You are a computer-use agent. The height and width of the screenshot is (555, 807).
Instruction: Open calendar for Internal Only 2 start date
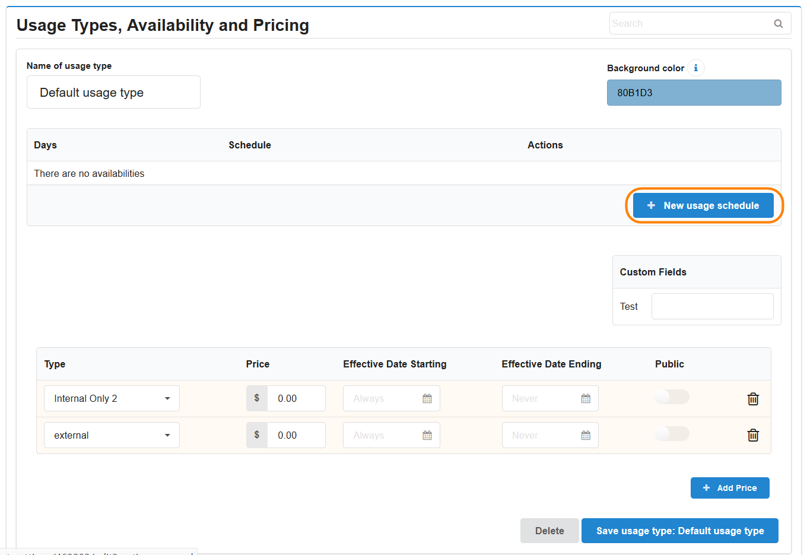coord(427,399)
